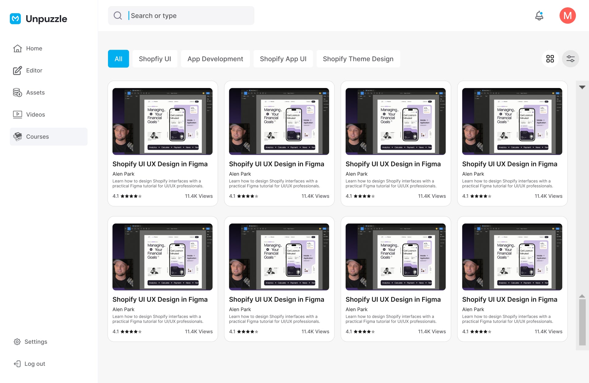Image resolution: width=589 pixels, height=383 pixels.
Task: Select the Shopify Theme Design tab
Action: [x=358, y=59]
